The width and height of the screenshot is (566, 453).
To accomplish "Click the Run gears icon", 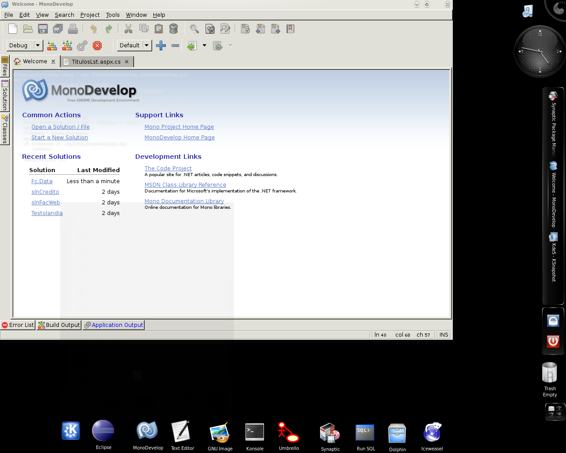I will coord(82,46).
